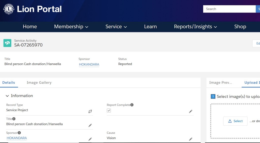Screen dimensions: 260x143
Task: Click the dashed image drop zone
Action: (x=235, y=121)
